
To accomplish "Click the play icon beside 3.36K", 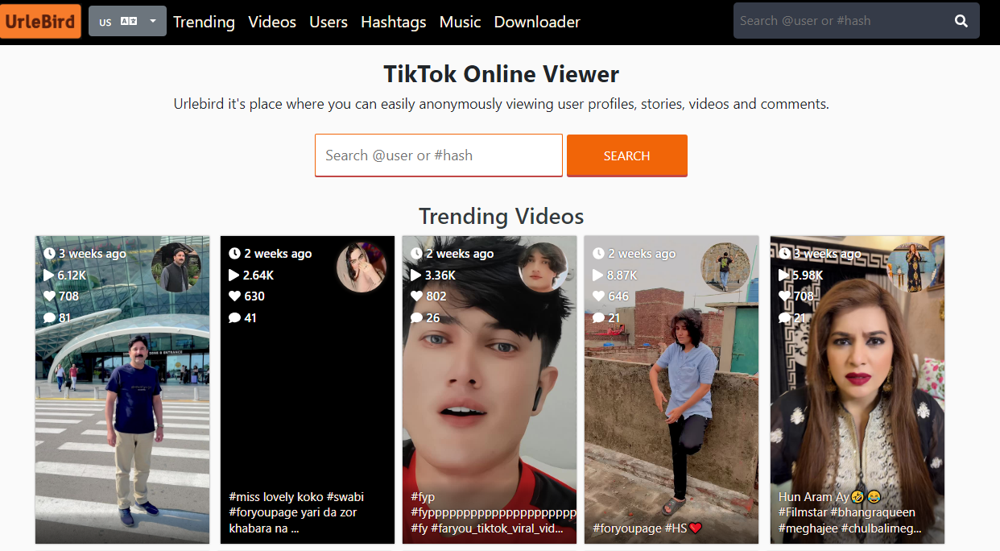I will (x=416, y=275).
